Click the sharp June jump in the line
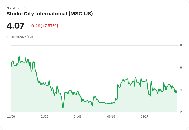The width and height of the screenshot is (189, 130). tap(117, 91)
